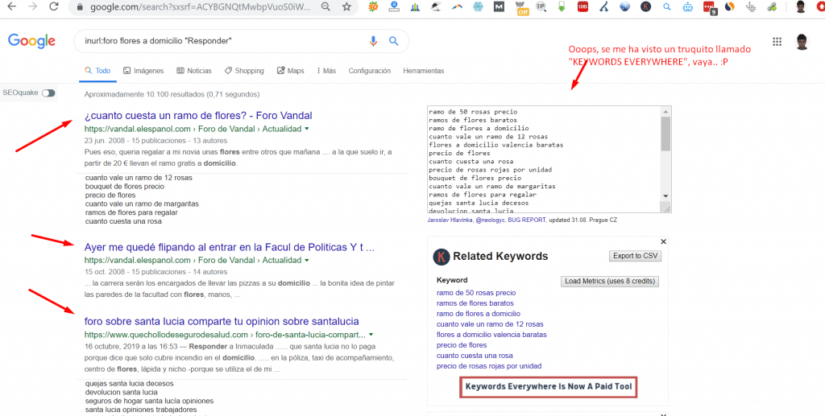Click the Google logo
Viewport: 825px width, 416px height.
click(31, 42)
